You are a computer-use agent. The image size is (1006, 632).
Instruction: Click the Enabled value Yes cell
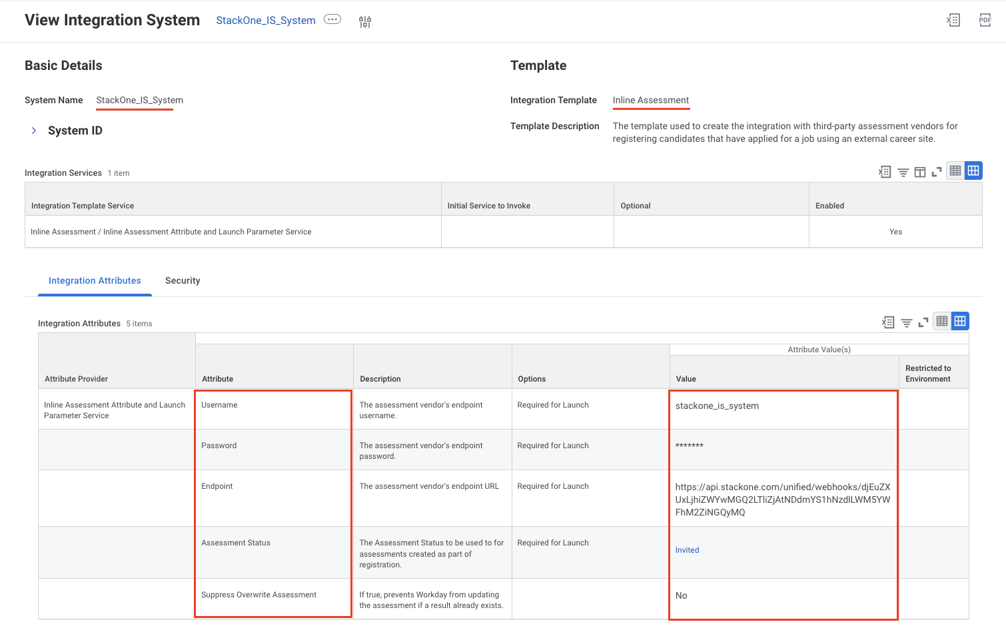[895, 232]
